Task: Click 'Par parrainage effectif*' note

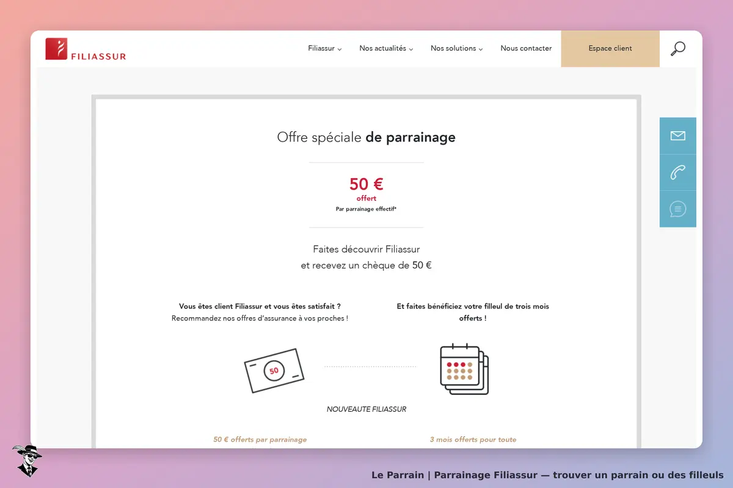Action: click(x=366, y=209)
